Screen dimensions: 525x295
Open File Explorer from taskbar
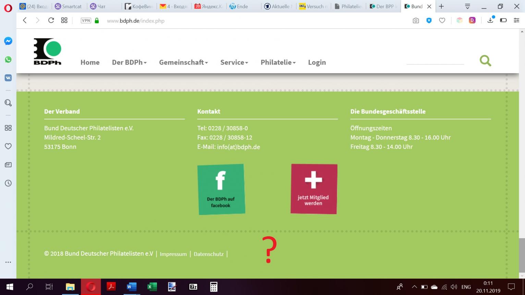pos(70,287)
